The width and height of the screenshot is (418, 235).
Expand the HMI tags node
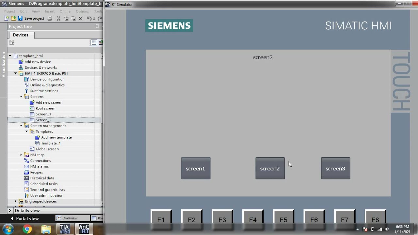coord(21,155)
